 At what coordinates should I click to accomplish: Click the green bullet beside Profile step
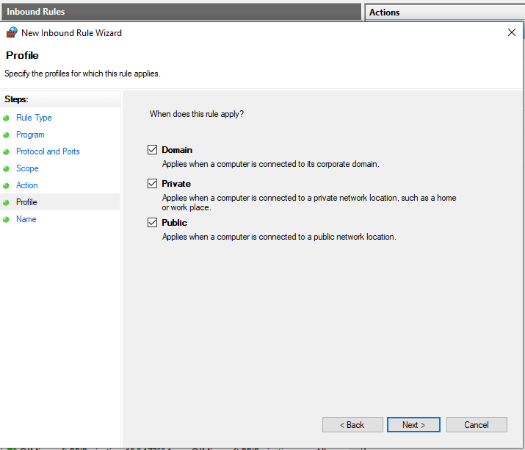6,202
